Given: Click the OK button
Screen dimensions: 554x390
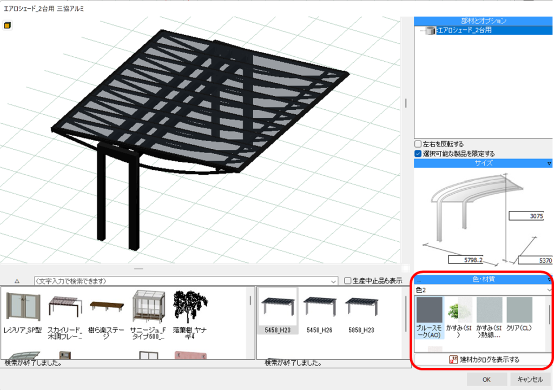Looking at the screenshot, I should (487, 379).
